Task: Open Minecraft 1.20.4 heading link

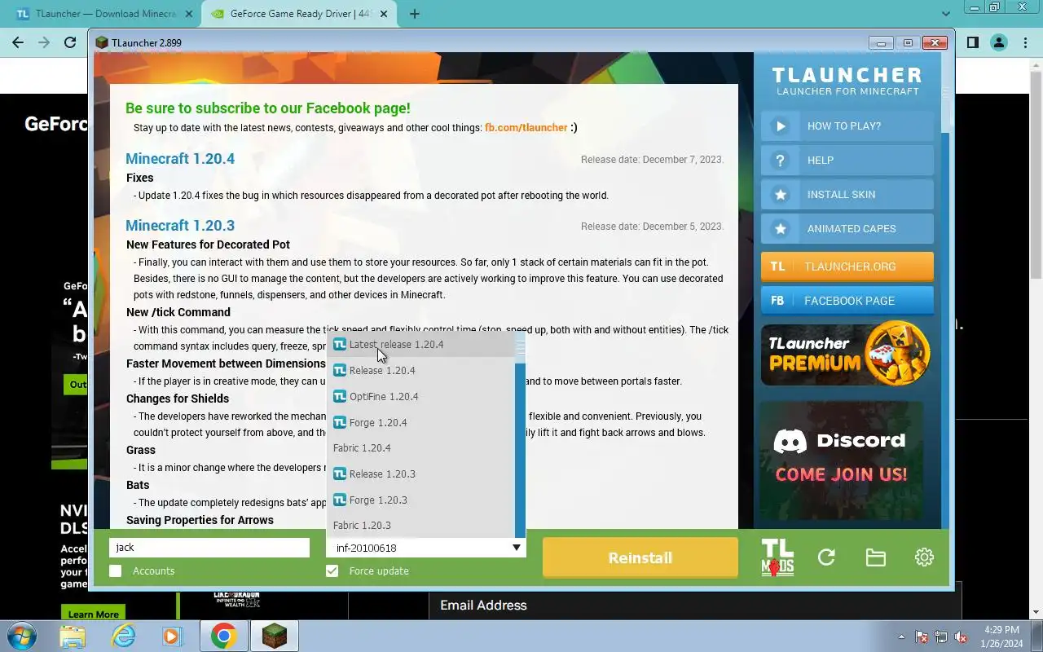Action: tap(180, 159)
